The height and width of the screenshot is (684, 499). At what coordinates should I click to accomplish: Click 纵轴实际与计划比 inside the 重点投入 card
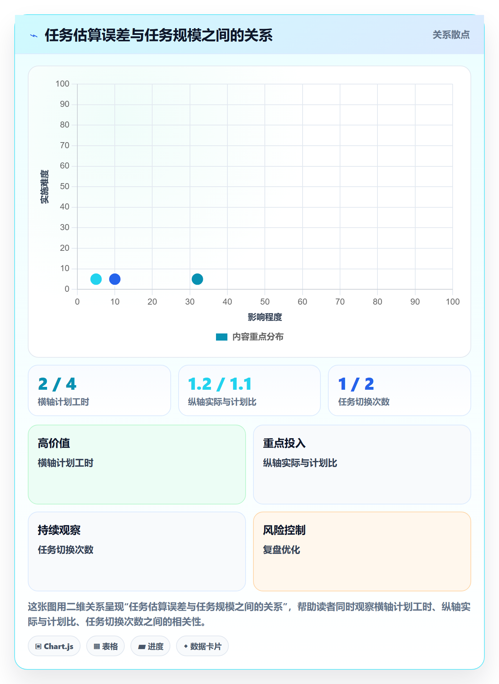300,463
